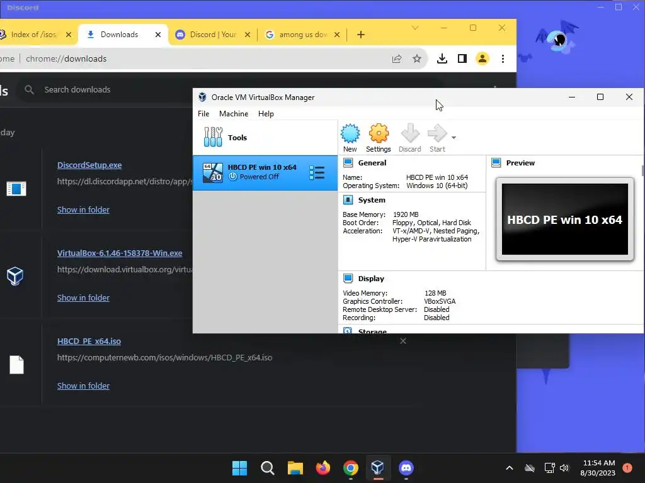Click the General section monitor icon
The width and height of the screenshot is (645, 483).
[348, 163]
